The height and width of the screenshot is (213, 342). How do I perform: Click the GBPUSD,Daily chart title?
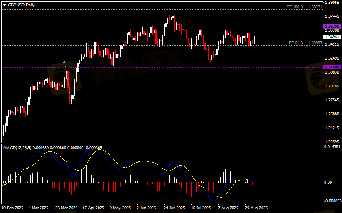[22, 5]
